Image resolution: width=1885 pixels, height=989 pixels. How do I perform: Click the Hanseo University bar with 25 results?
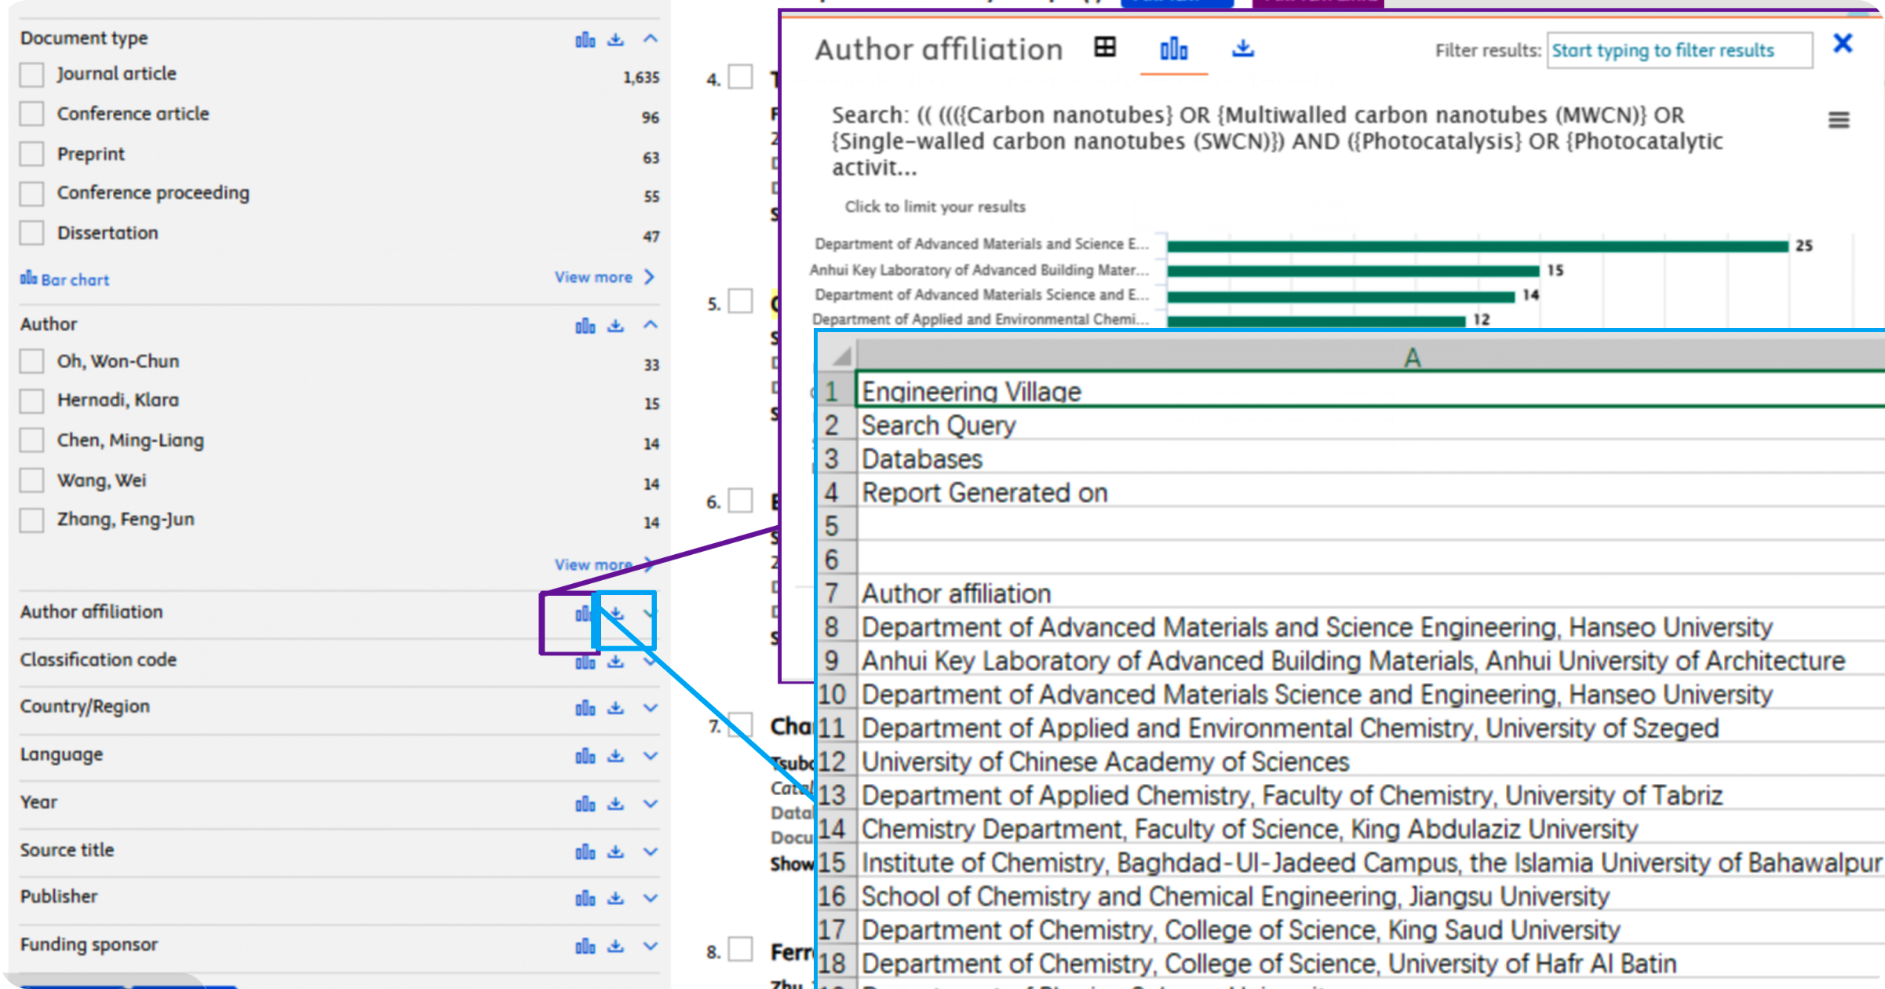pyautogui.click(x=1477, y=246)
